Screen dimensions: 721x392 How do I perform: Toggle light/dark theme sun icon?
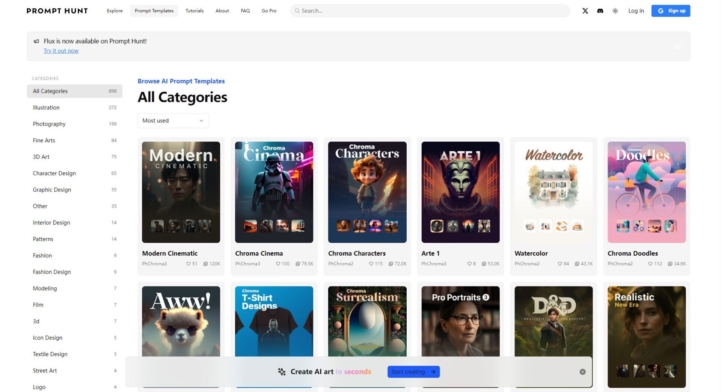click(x=615, y=11)
